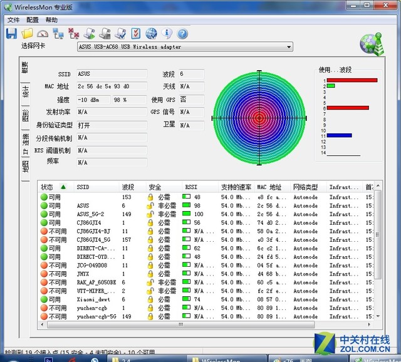The height and width of the screenshot is (362, 401).
Task: Click the log scroll with green arrow icon
Action: point(89,33)
